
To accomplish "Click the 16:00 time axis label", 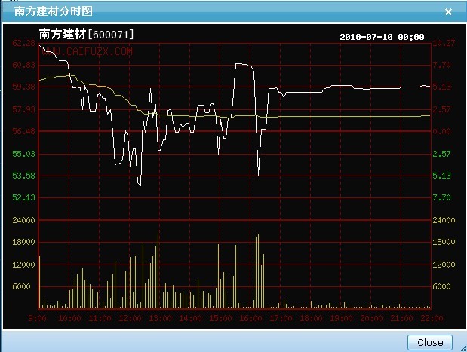I will coord(250,318).
